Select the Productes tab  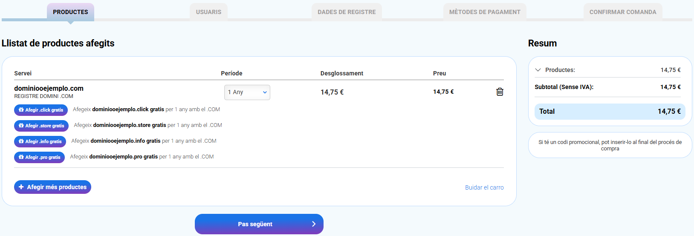[x=70, y=12]
